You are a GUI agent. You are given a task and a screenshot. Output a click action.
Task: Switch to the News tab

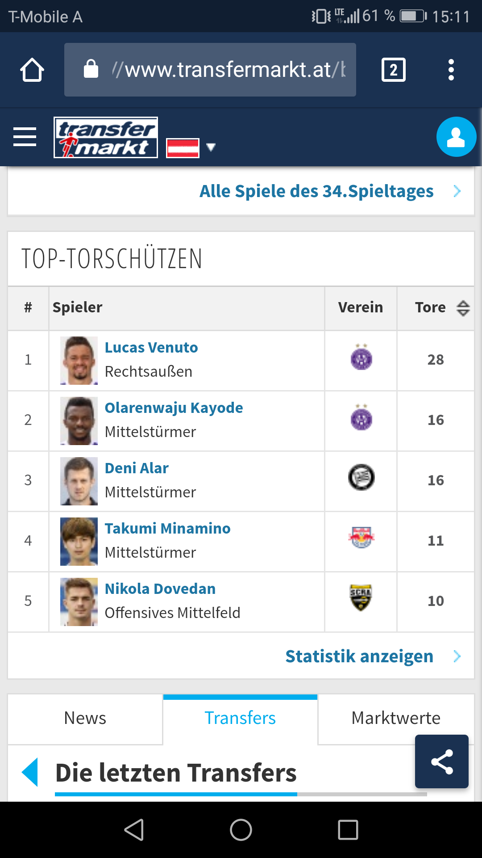coord(85,718)
